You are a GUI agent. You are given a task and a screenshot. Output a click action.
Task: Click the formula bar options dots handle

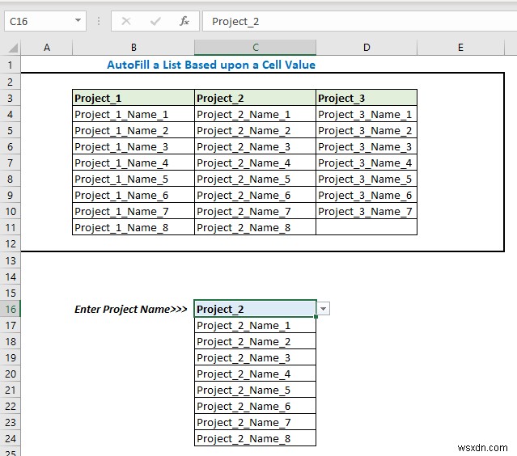click(99, 21)
